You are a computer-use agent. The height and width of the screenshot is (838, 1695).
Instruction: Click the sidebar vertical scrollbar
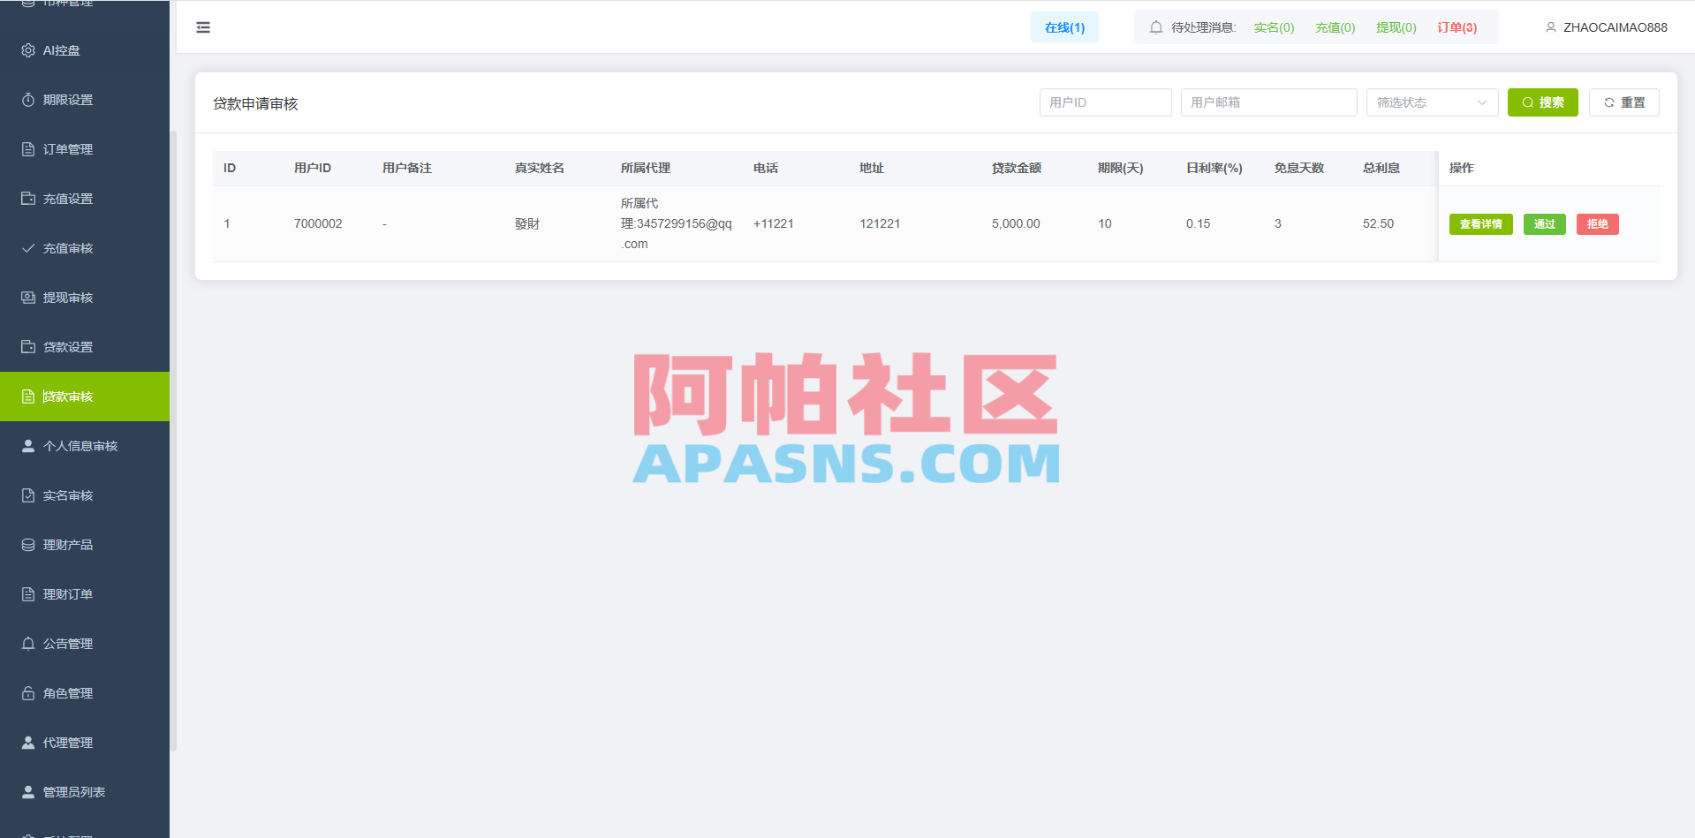173,442
